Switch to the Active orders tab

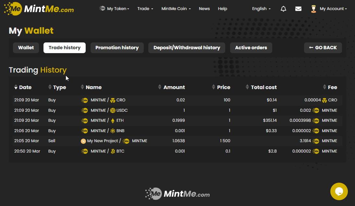[x=251, y=48]
